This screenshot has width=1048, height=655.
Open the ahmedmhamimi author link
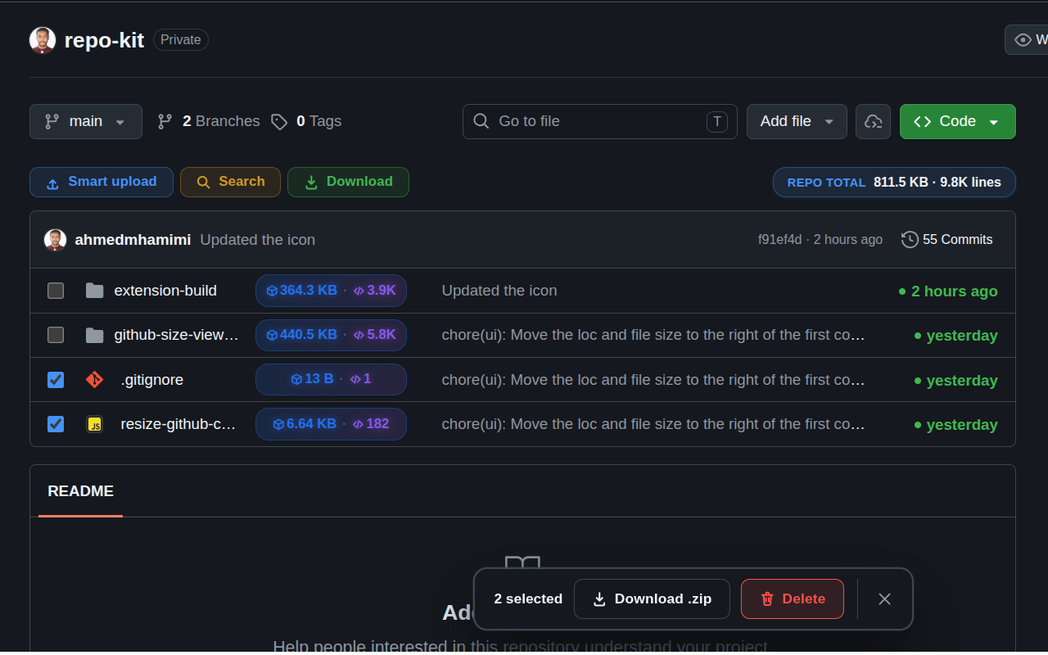click(133, 240)
